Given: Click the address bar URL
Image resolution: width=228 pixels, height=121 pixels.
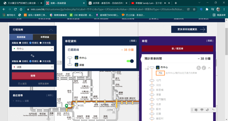Looking at the screenshot, I should (x=107, y=9).
